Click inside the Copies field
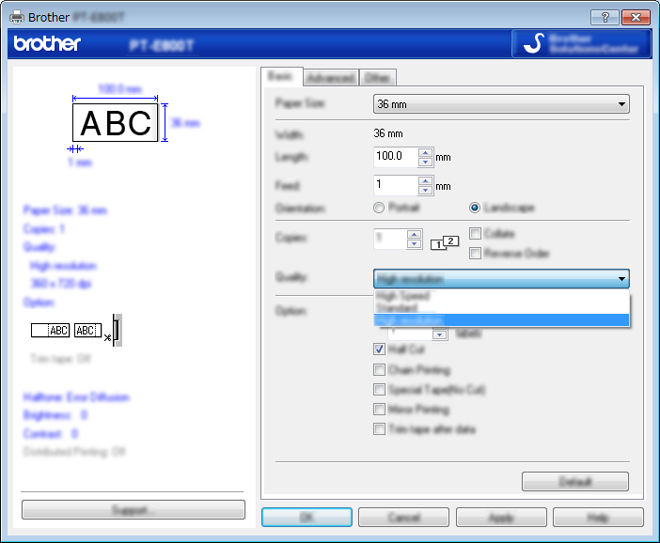This screenshot has width=660, height=543. click(x=390, y=239)
